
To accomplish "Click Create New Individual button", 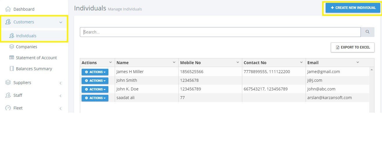I will click(x=353, y=8).
